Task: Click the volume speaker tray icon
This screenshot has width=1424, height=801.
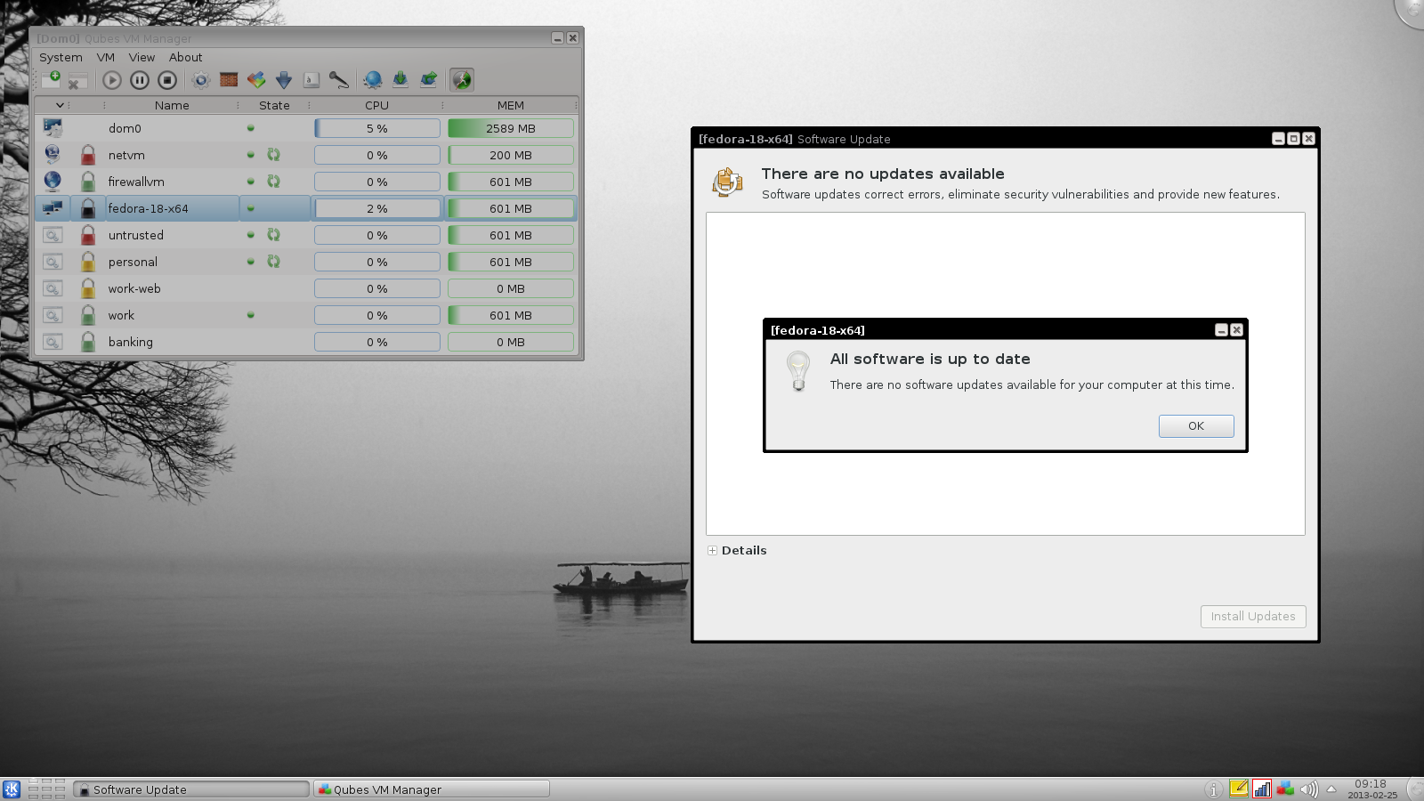Action: click(x=1308, y=789)
